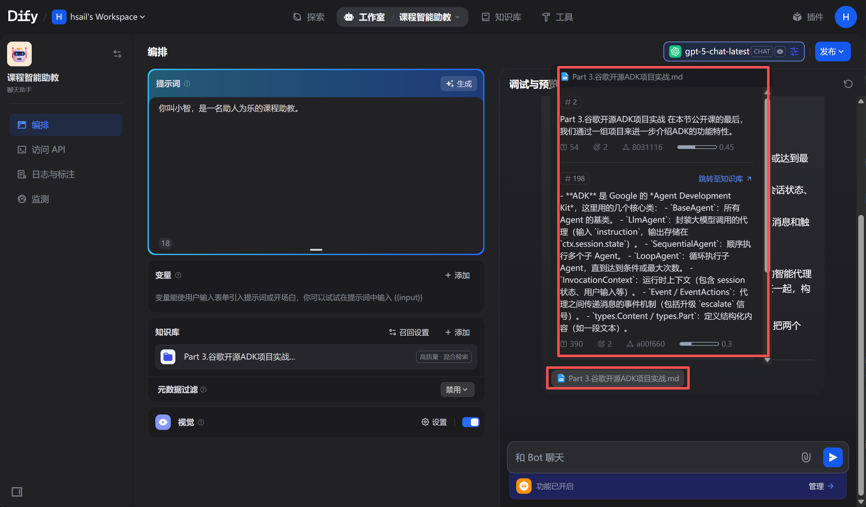Click the 0.45 score bar
This screenshot has height=507, width=866.
(x=697, y=147)
